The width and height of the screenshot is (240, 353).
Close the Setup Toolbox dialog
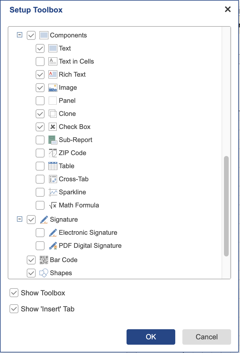[228, 9]
